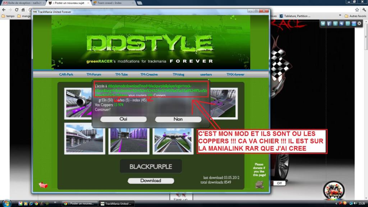Click the DDSTYLE banner logo
Screen dimensions: 368x207
click(150, 43)
